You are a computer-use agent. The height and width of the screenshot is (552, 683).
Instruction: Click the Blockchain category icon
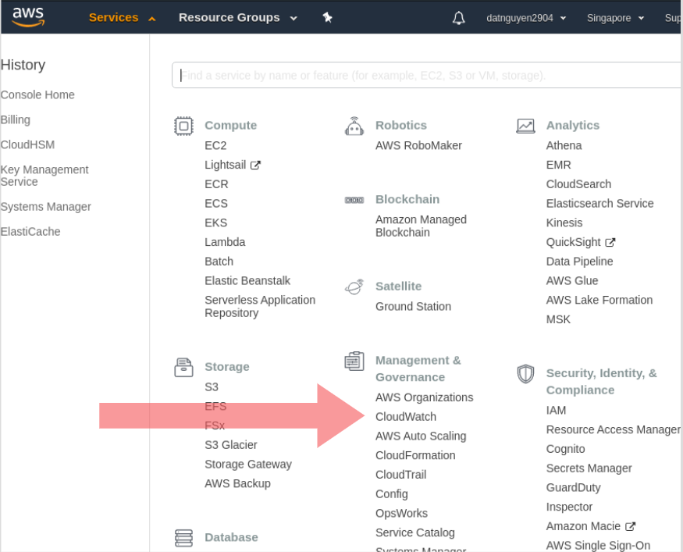[354, 200]
